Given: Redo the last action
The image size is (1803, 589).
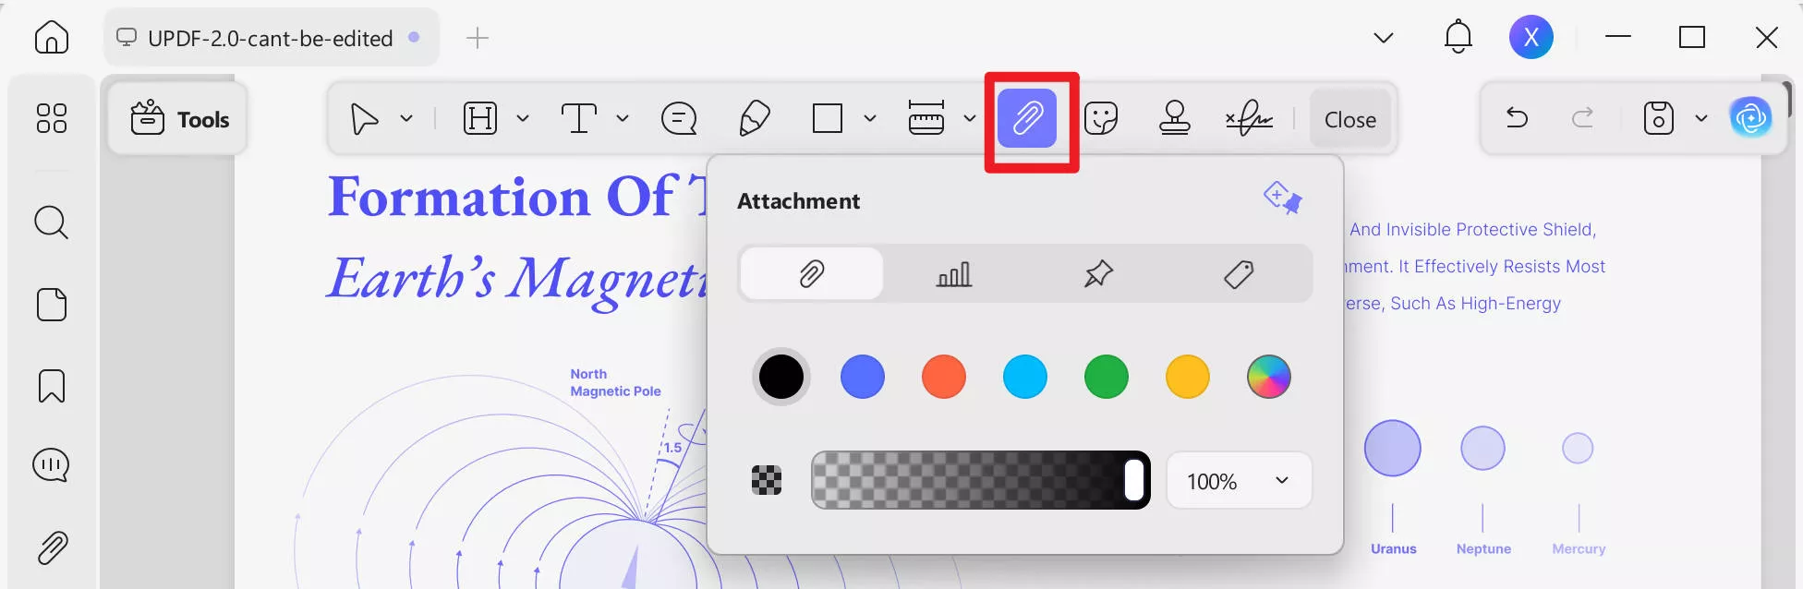Looking at the screenshot, I should click(x=1583, y=117).
